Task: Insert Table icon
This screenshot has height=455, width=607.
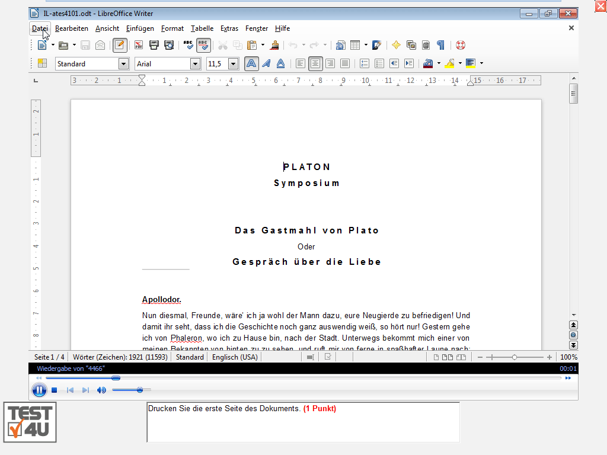Action: tap(355, 45)
